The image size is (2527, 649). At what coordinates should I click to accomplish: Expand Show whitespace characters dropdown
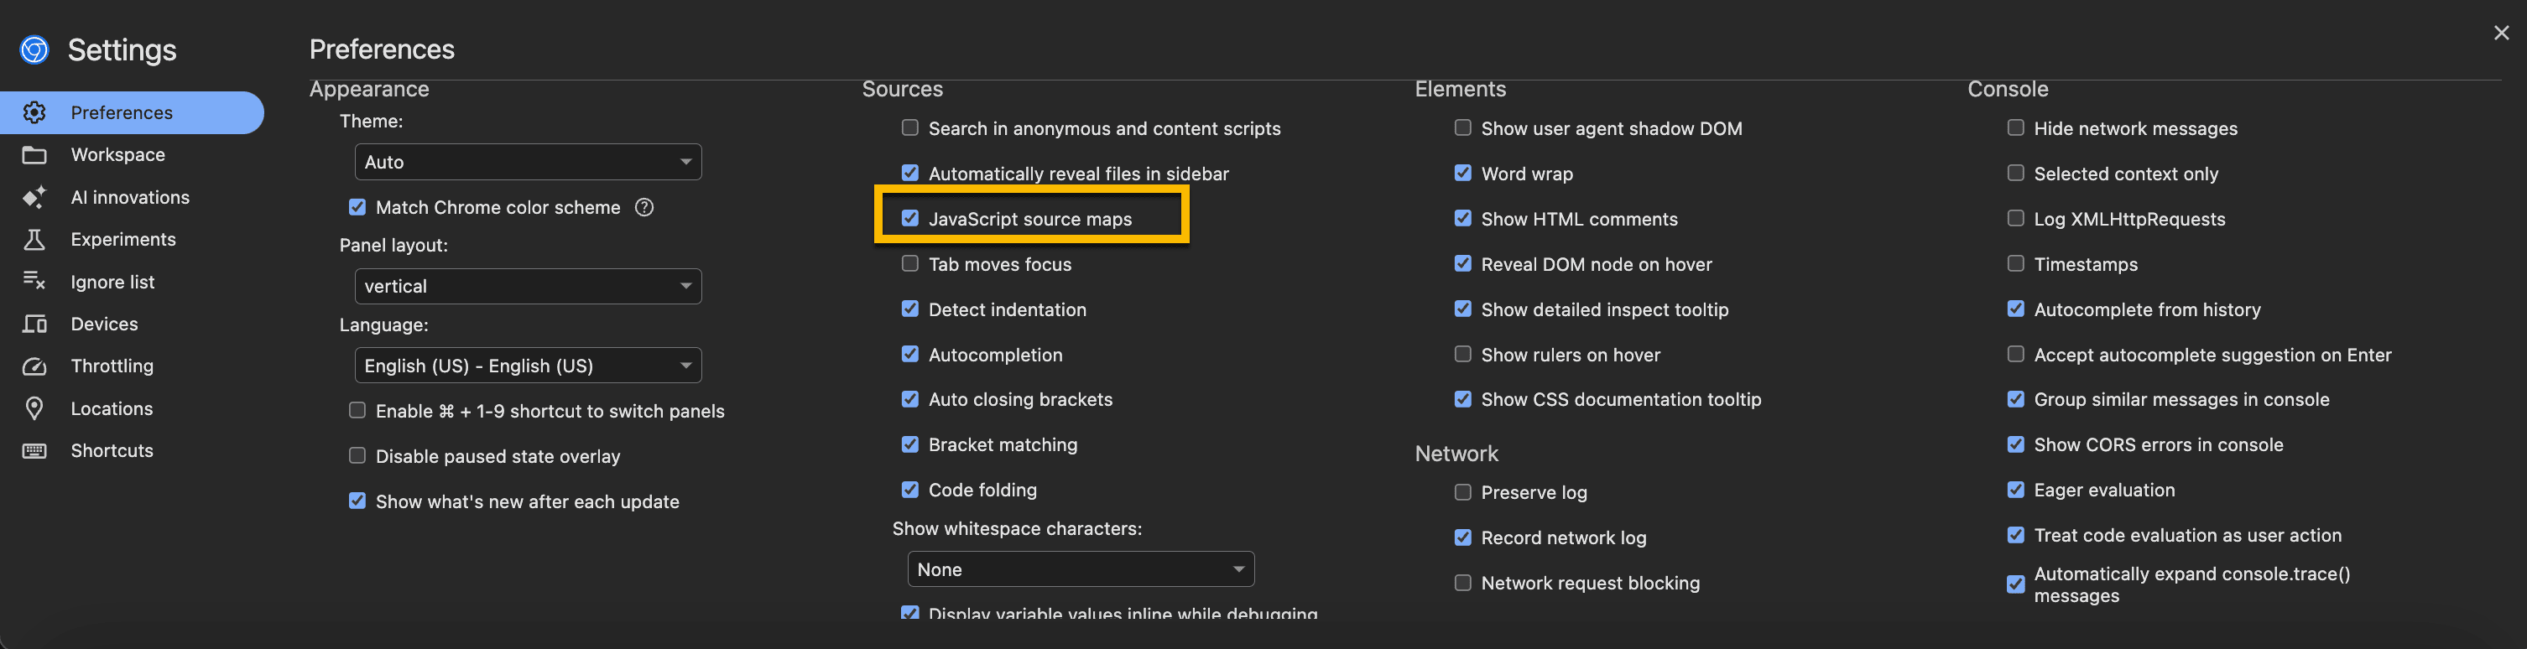(x=1080, y=569)
